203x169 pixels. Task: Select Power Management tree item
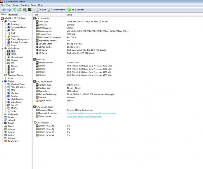point(20,39)
